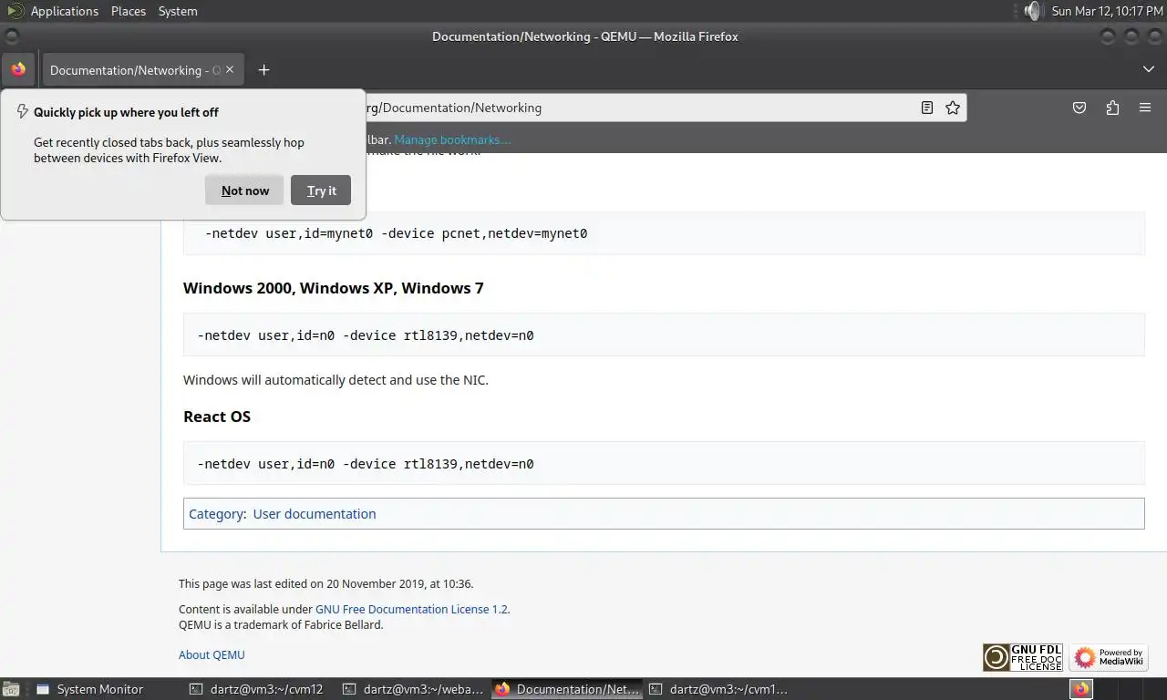
Task: Select the Documentation/Networking browser tab
Action: pyautogui.click(x=143, y=69)
